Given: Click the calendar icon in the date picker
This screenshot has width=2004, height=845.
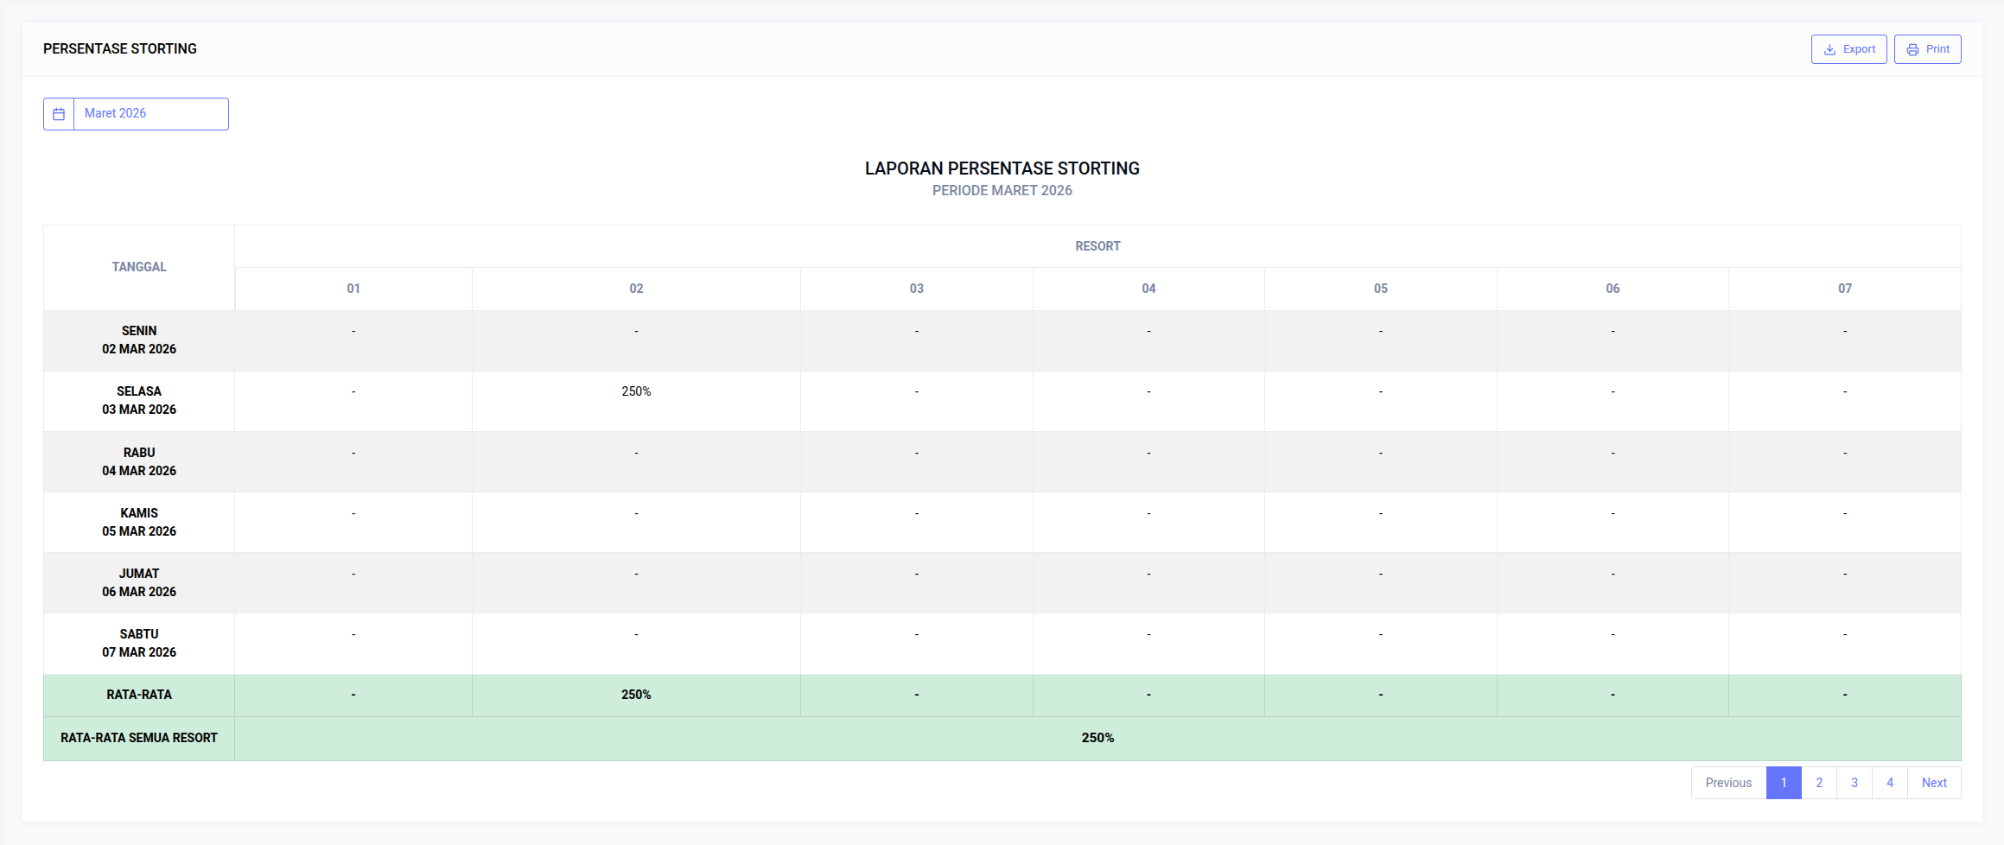Looking at the screenshot, I should point(58,113).
